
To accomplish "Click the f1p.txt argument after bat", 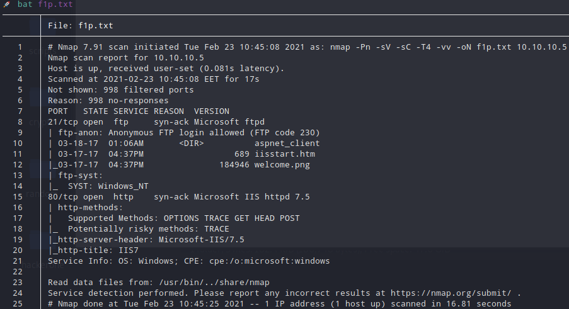I will pyautogui.click(x=55, y=4).
